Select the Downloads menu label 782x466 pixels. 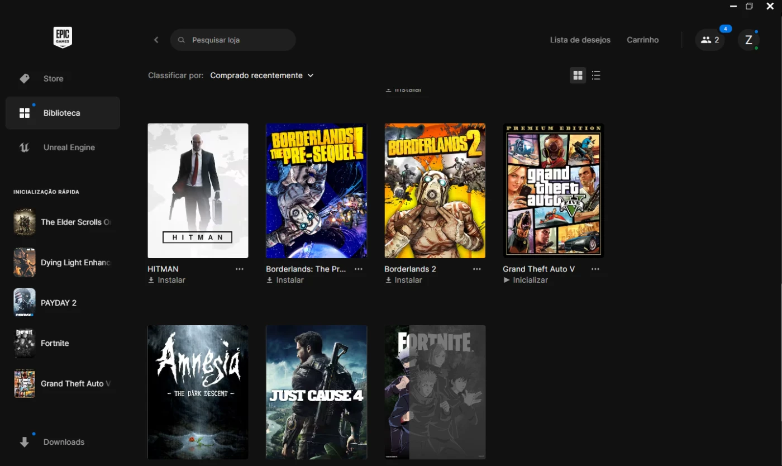(64, 442)
